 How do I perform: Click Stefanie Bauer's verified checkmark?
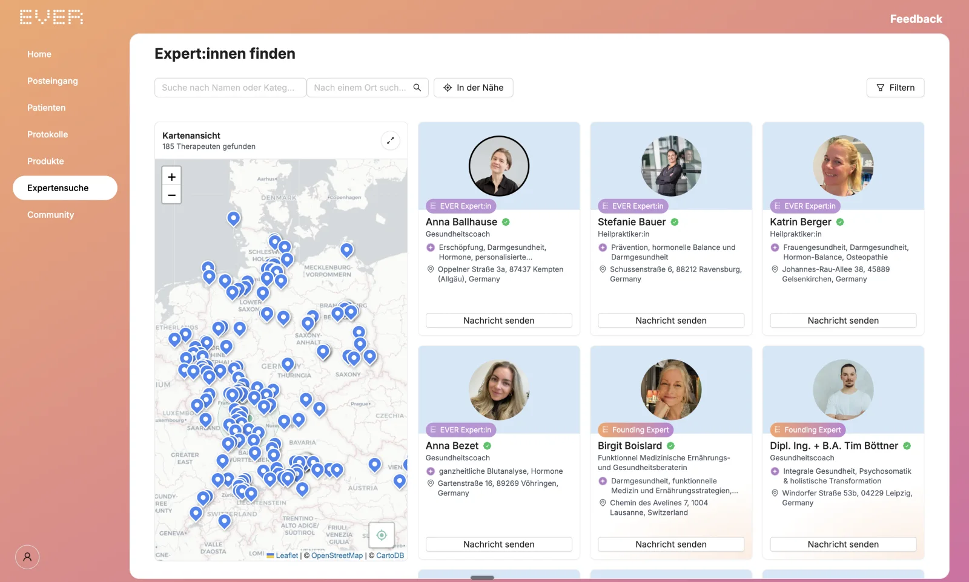pyautogui.click(x=675, y=222)
